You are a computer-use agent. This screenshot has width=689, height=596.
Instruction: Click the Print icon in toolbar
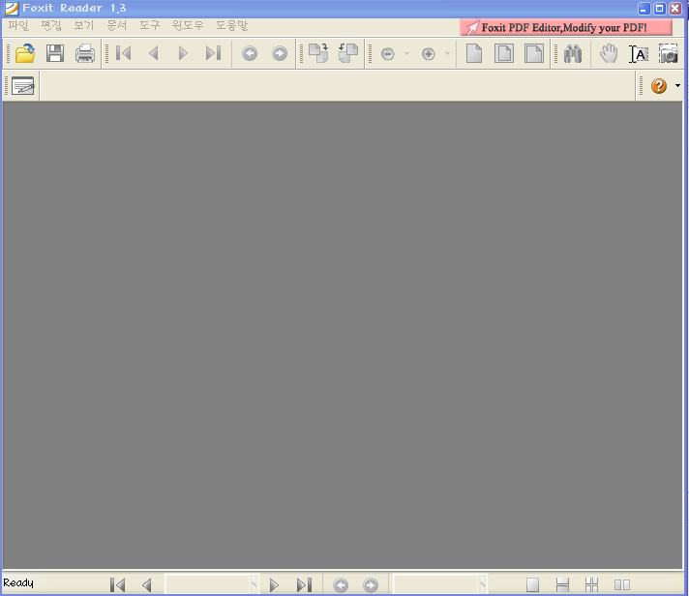click(x=85, y=53)
